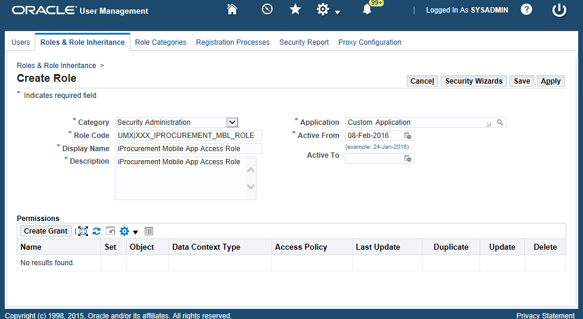Click the Apply button
Viewport: 583px width, 319px height.
[x=551, y=81]
